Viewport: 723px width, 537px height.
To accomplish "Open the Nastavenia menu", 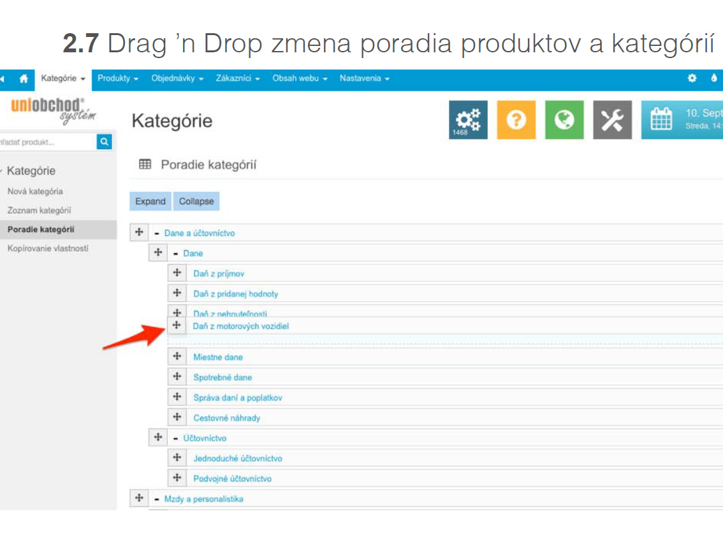I will [364, 78].
